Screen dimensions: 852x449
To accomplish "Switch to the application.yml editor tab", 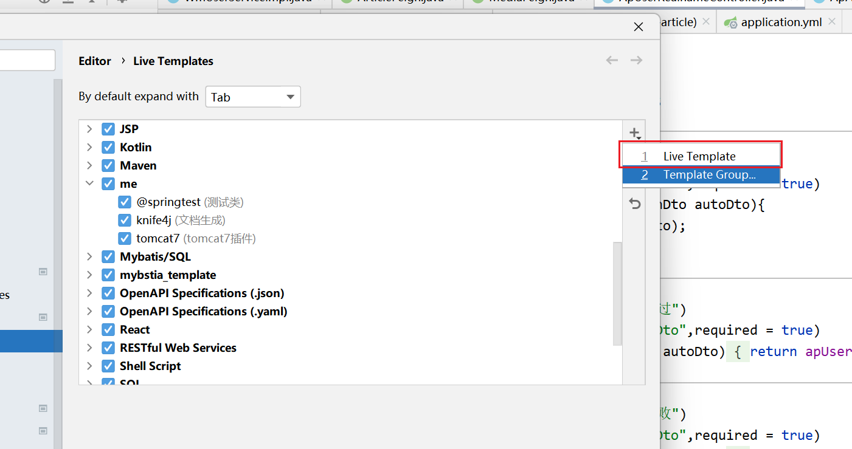I will (780, 22).
